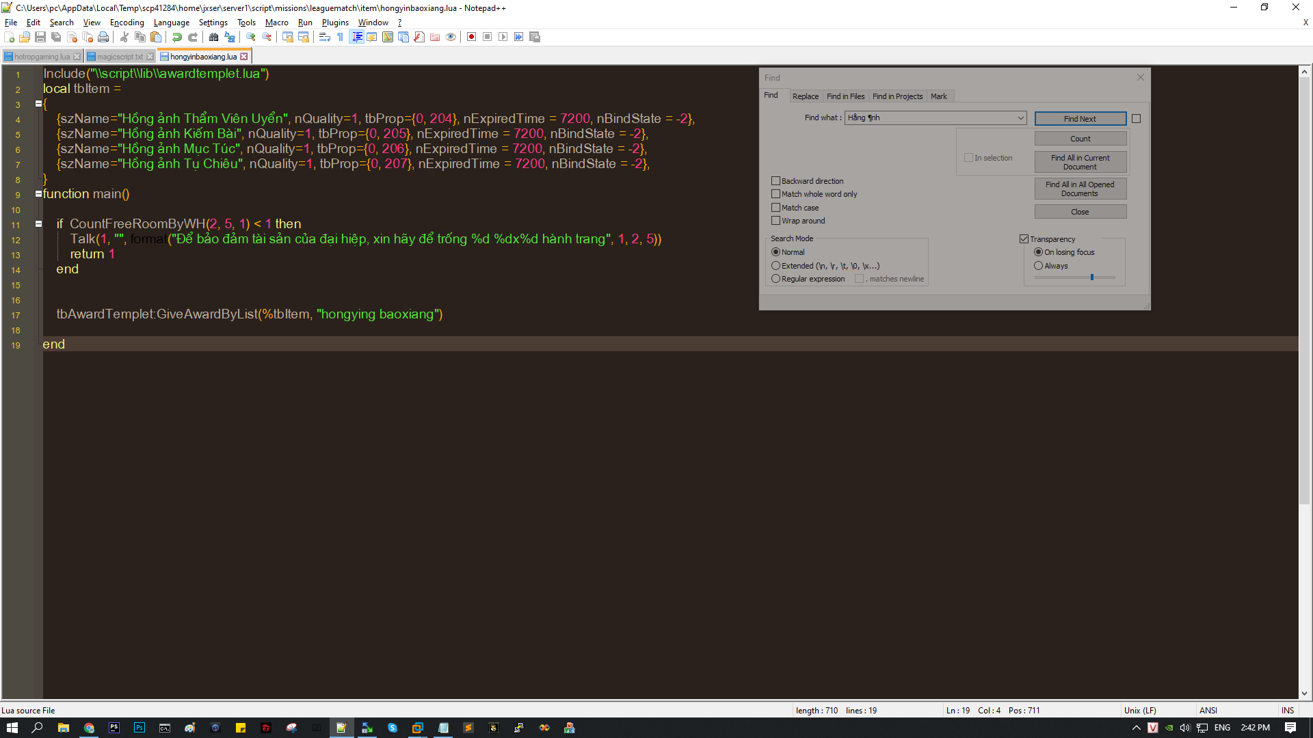Adjust the transparency slider
Screen dimensions: 1313x738
(1092, 277)
